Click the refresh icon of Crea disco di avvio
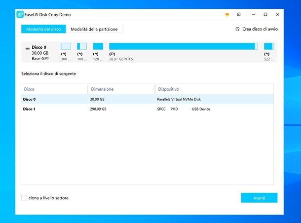The height and width of the screenshot is (223, 301). pyautogui.click(x=237, y=29)
